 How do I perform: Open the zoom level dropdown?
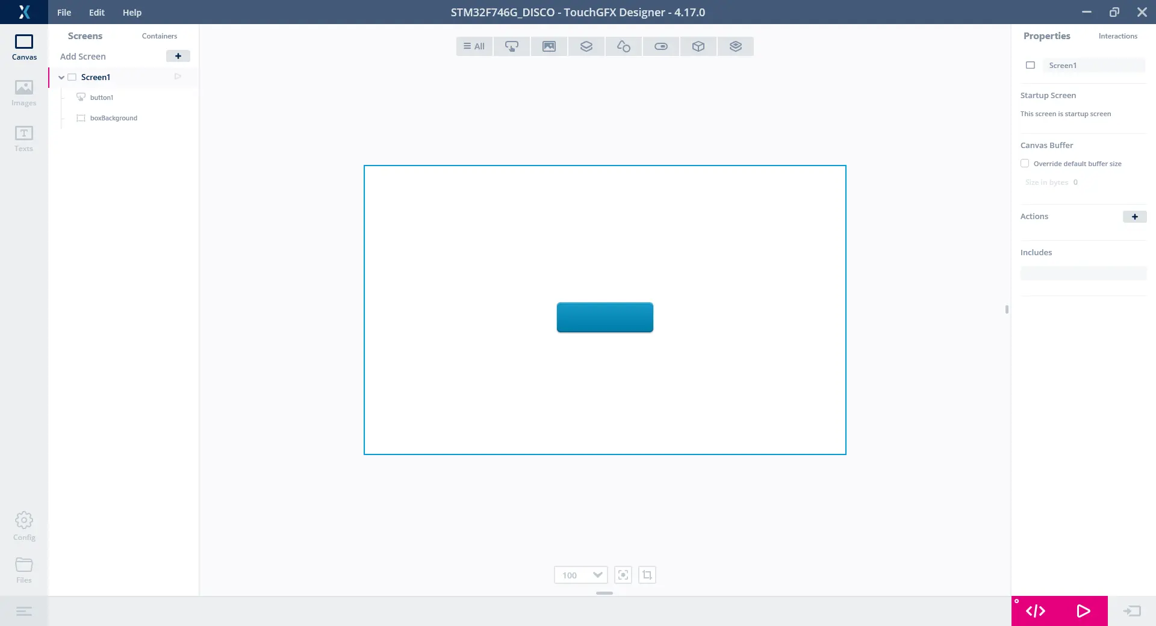pos(597,575)
